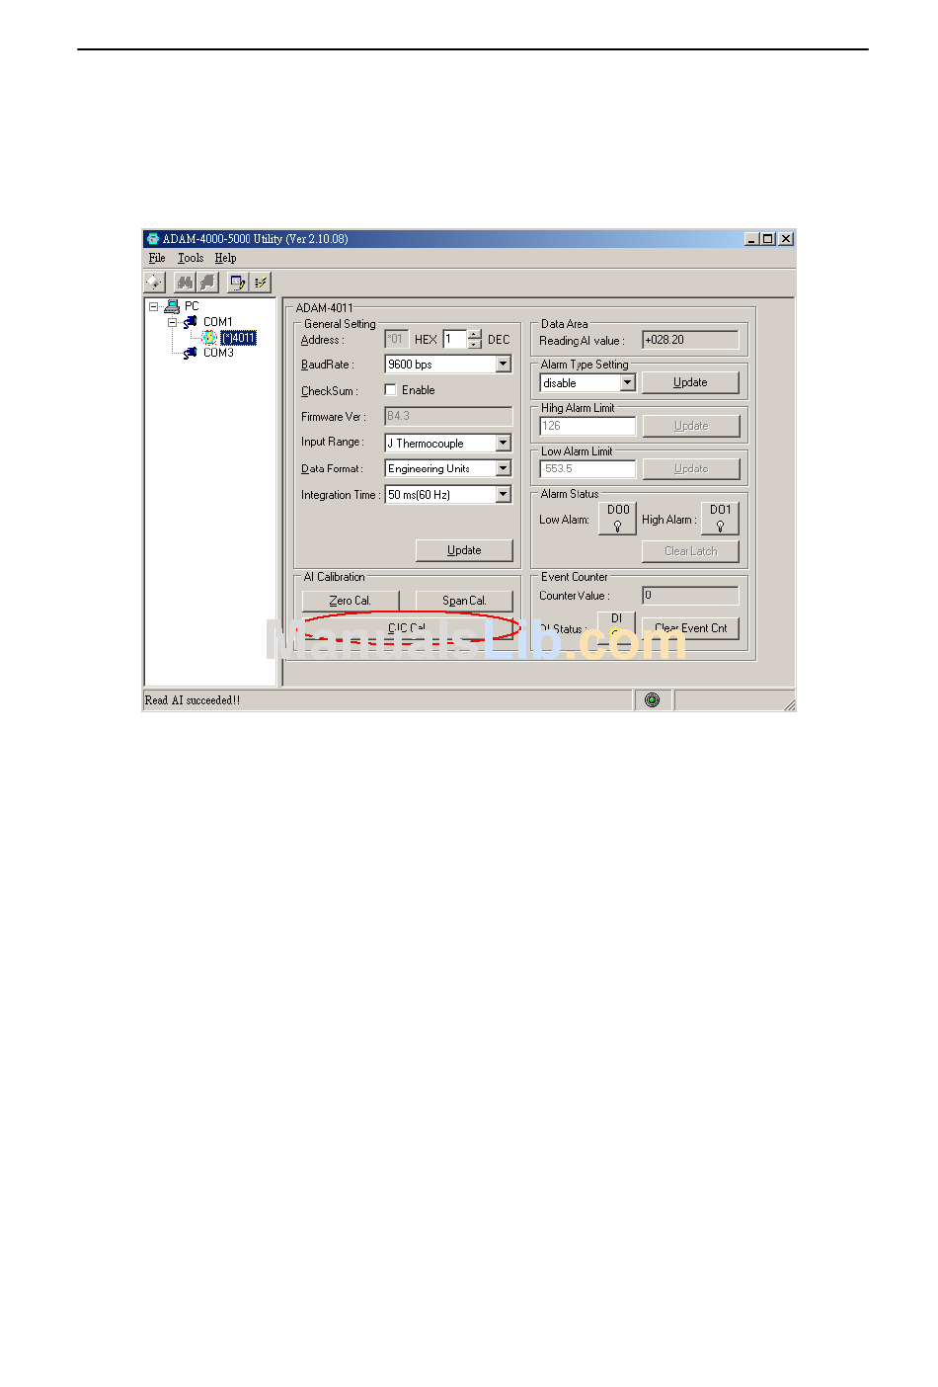Image resolution: width=938 pixels, height=1387 pixels.
Task: Collapse the PC tree node
Action: (154, 306)
